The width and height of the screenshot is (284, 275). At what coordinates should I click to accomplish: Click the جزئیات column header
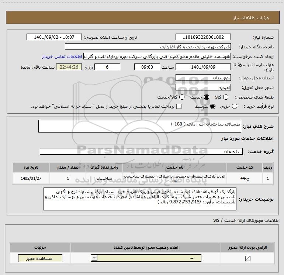(x=40, y=247)
